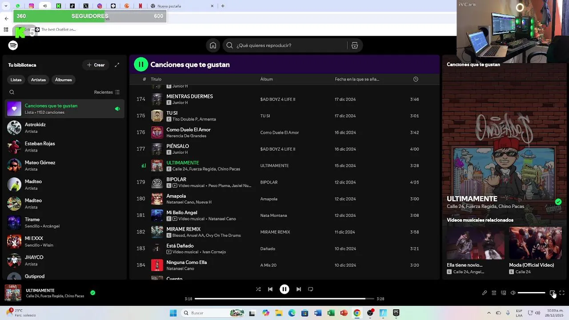Open Canciones que te gustan playlist in library
569x320 pixels.
[x=64, y=109]
